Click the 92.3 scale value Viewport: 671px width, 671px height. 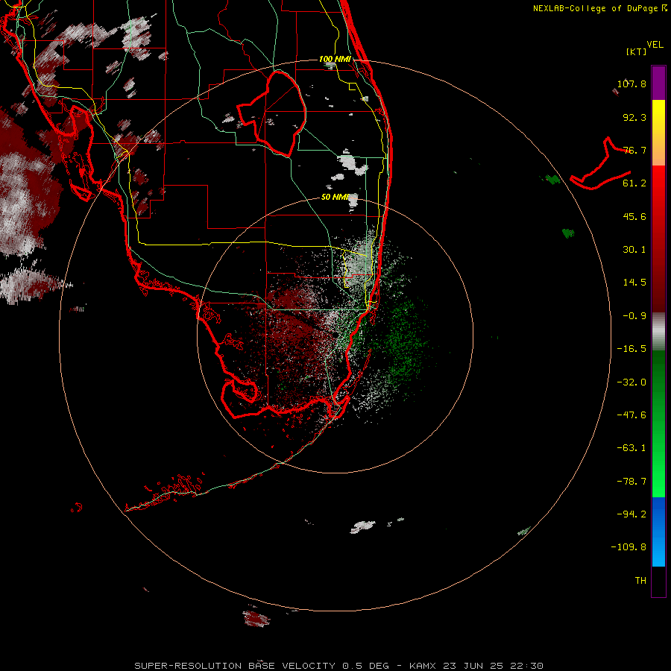[634, 117]
